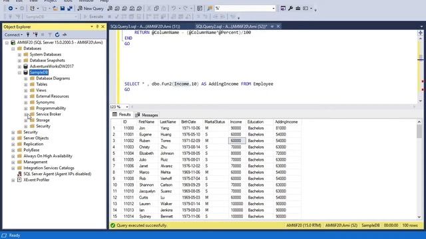Select Always On High Availability node
Screen dimensions: 426x239
click(47, 156)
